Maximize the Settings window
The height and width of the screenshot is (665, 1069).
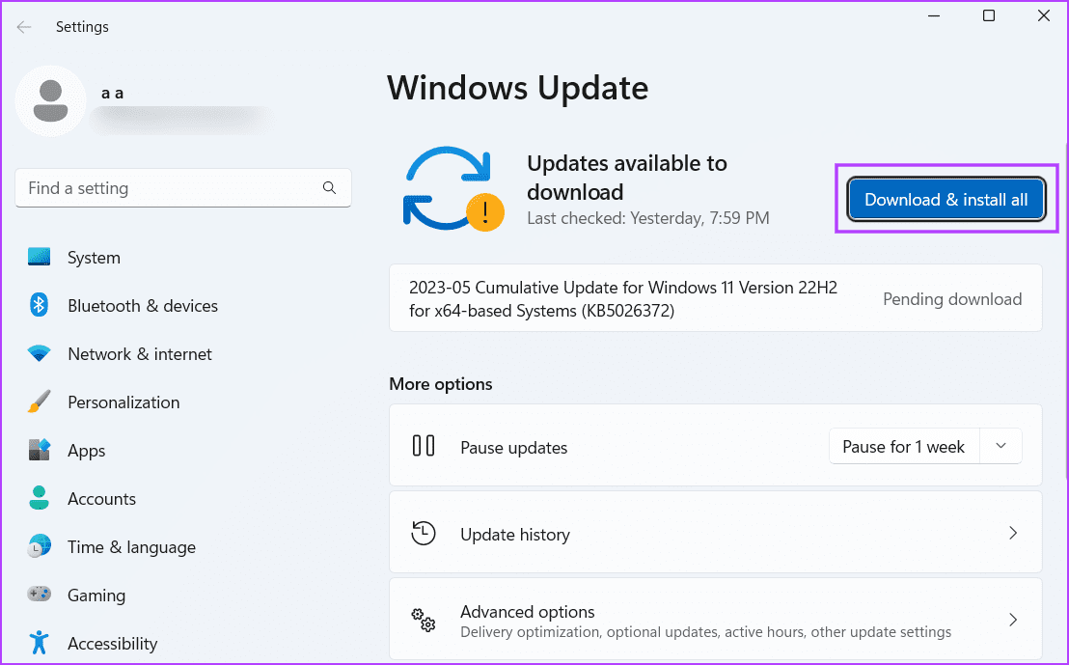pyautogui.click(x=989, y=15)
